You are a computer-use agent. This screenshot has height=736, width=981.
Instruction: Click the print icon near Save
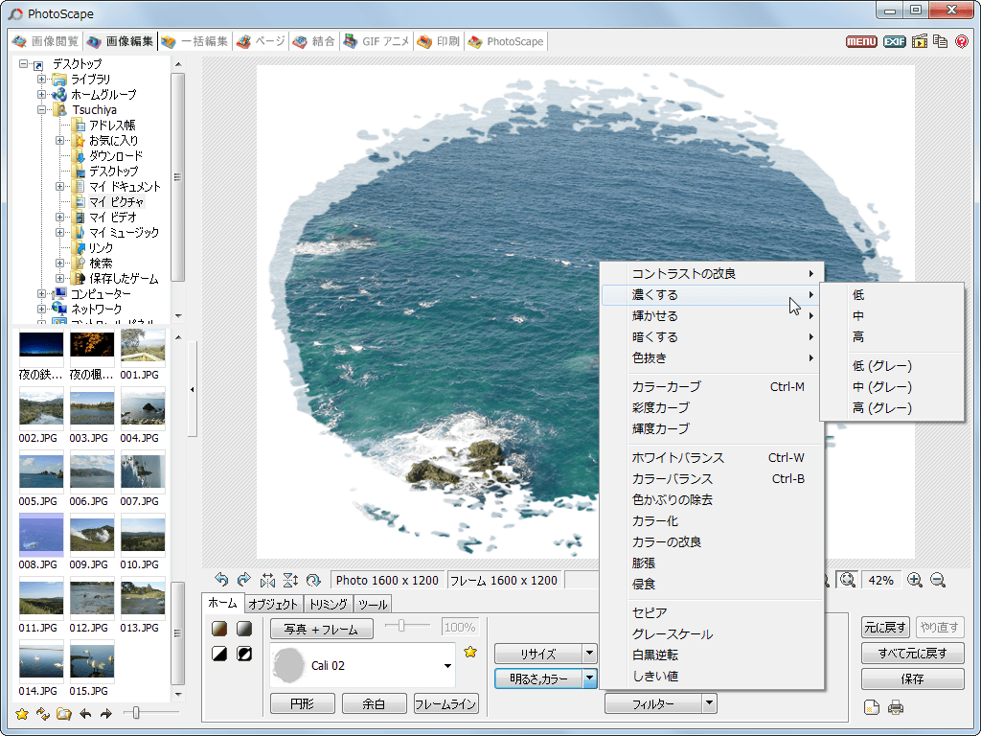[x=896, y=708]
